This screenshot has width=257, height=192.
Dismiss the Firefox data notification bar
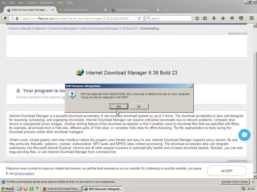click(253, 182)
